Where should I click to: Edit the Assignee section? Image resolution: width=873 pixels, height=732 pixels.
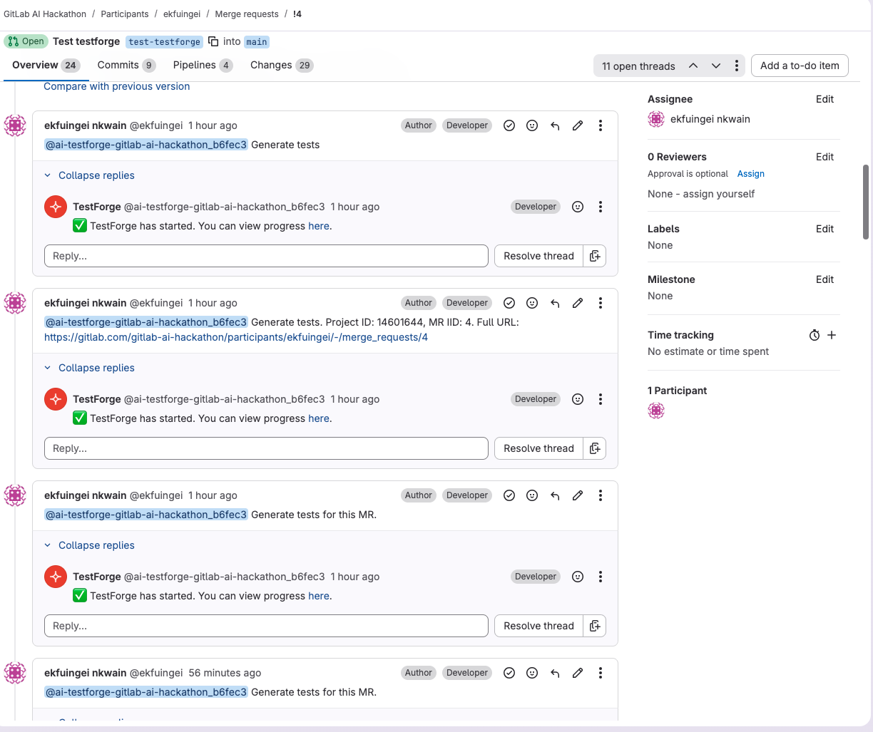tap(824, 99)
